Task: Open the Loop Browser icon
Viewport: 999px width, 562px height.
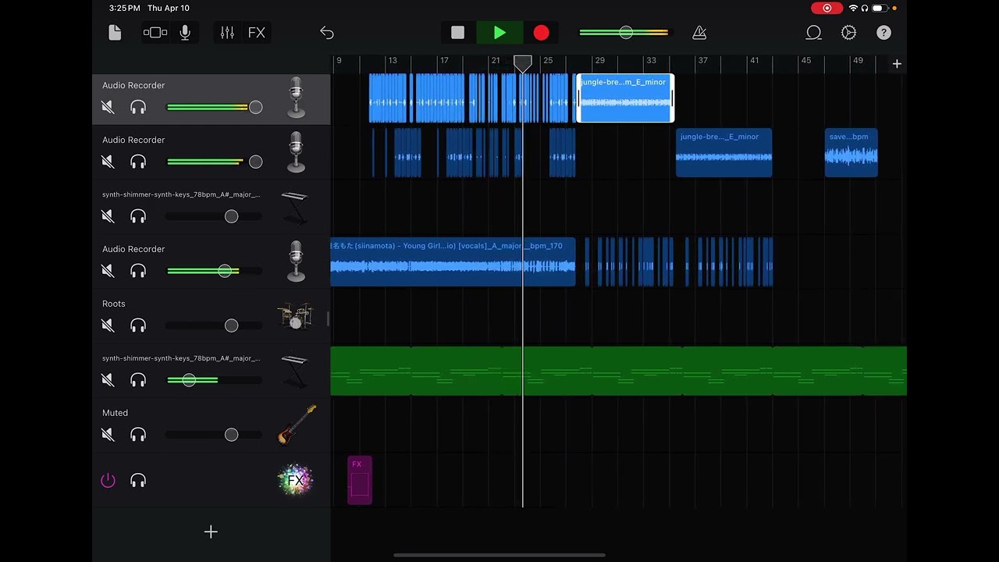Action: 813,33
